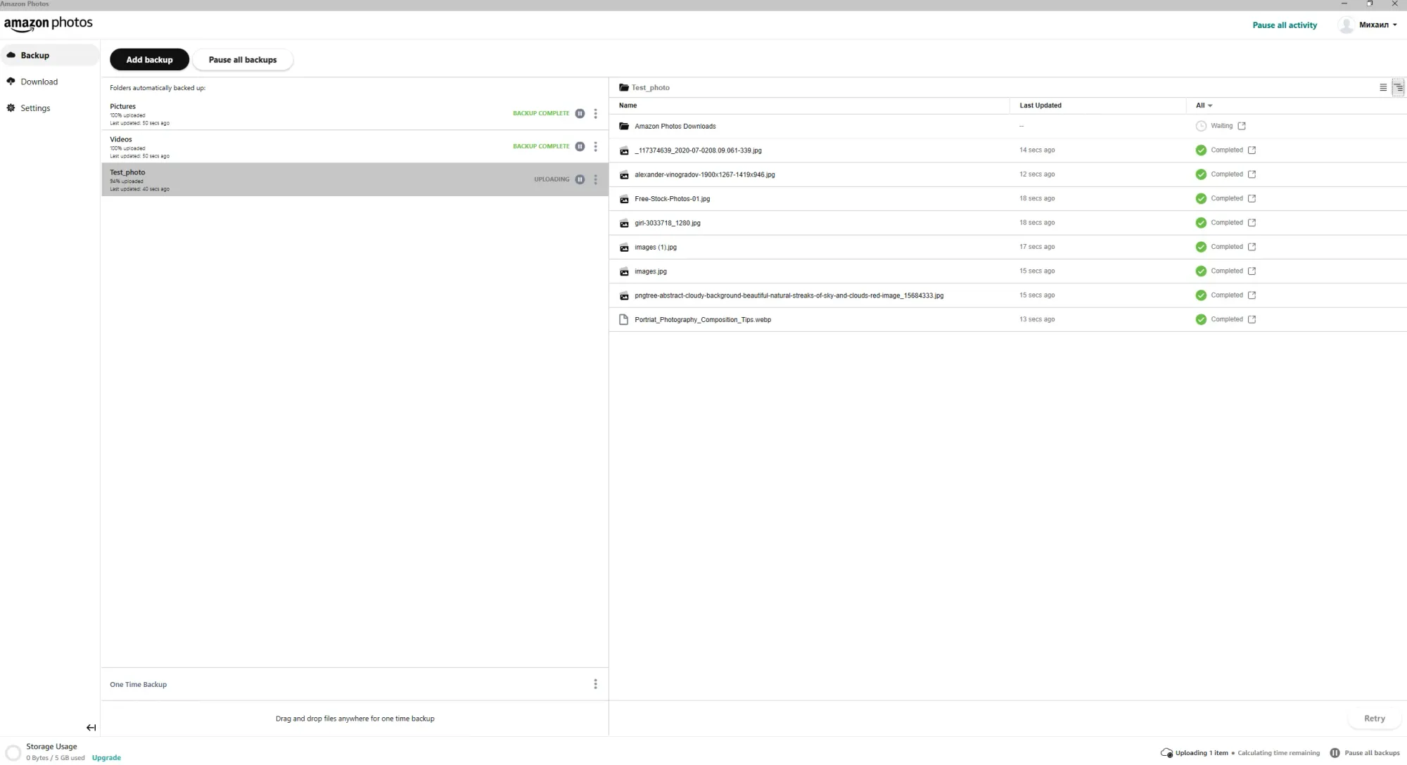This screenshot has width=1407, height=765.
Task: Click the Upgrade storage link
Action: point(106,758)
